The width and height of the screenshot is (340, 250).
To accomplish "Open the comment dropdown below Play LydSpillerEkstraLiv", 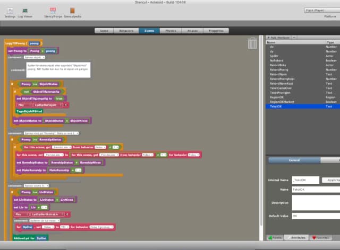I will tap(45, 220).
